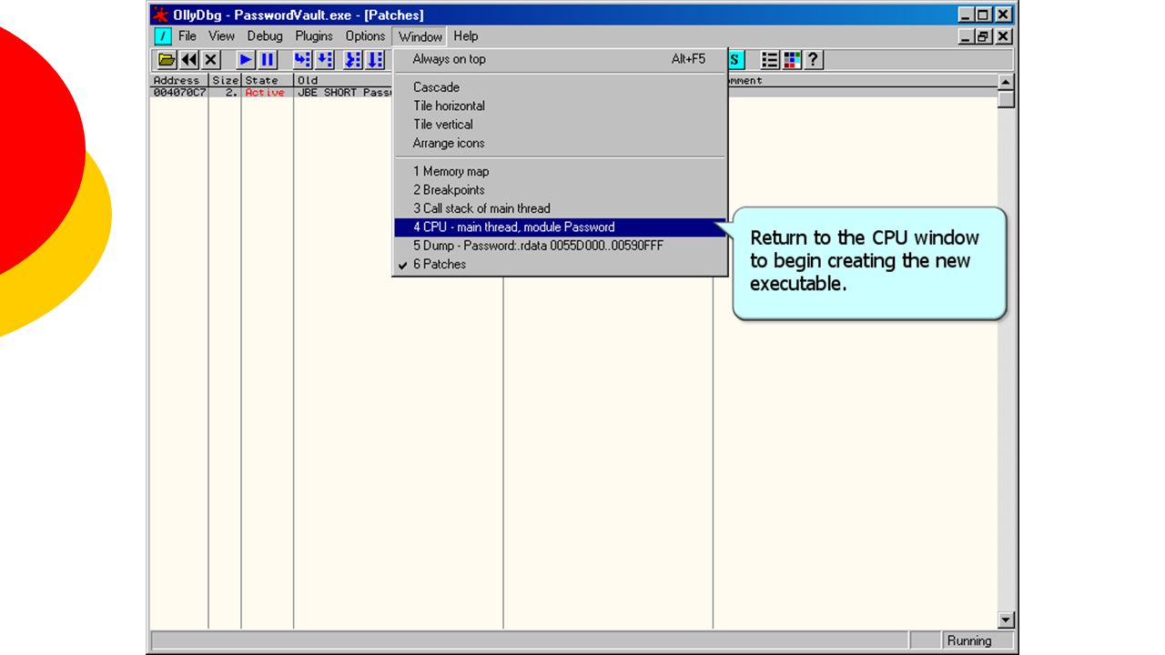
Task: Choose Tile vertical
Action: (560, 125)
